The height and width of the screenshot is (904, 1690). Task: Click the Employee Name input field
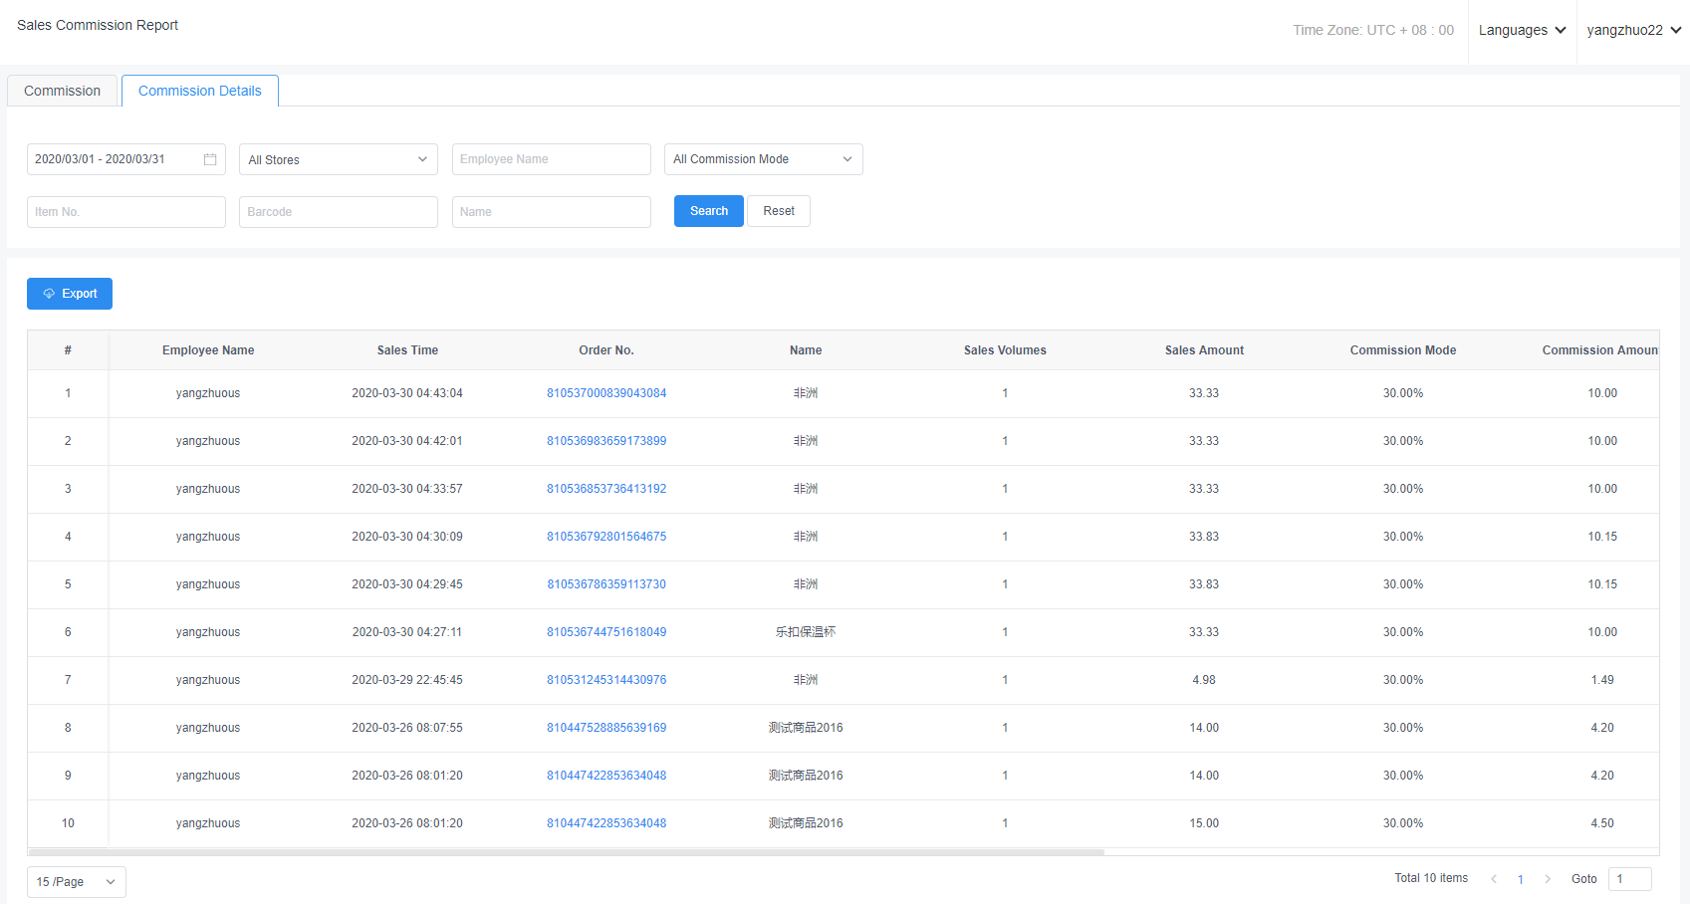tap(551, 159)
